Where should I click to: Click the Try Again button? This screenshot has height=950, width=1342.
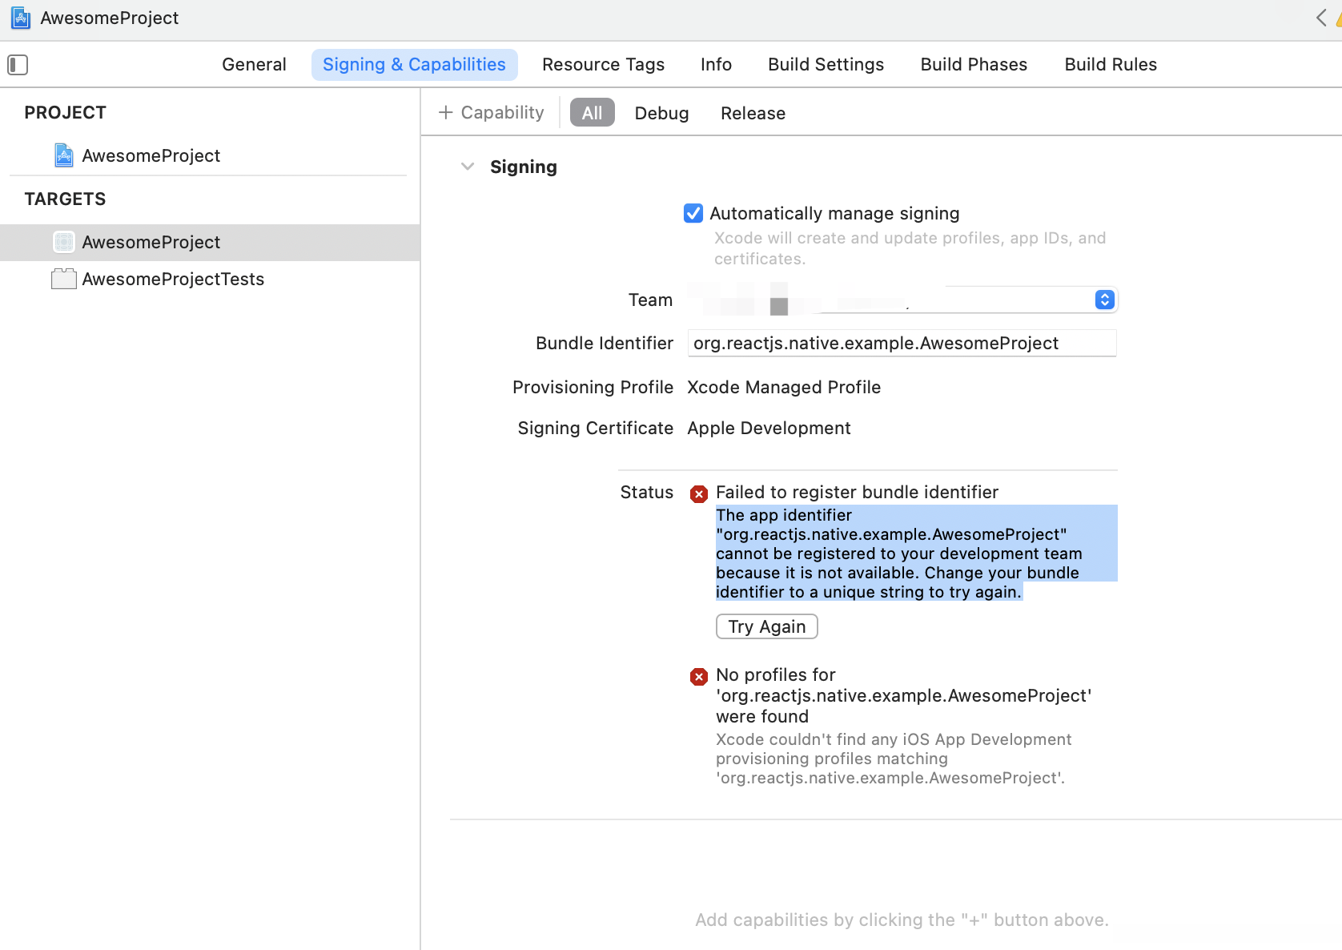[x=766, y=626]
